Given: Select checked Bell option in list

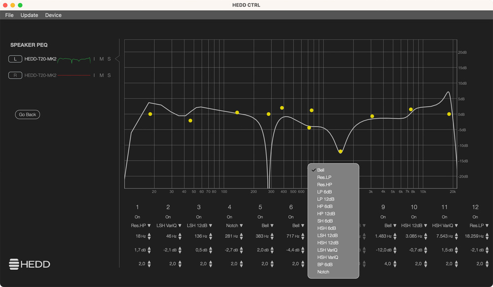Looking at the screenshot, I should tap(333, 170).
